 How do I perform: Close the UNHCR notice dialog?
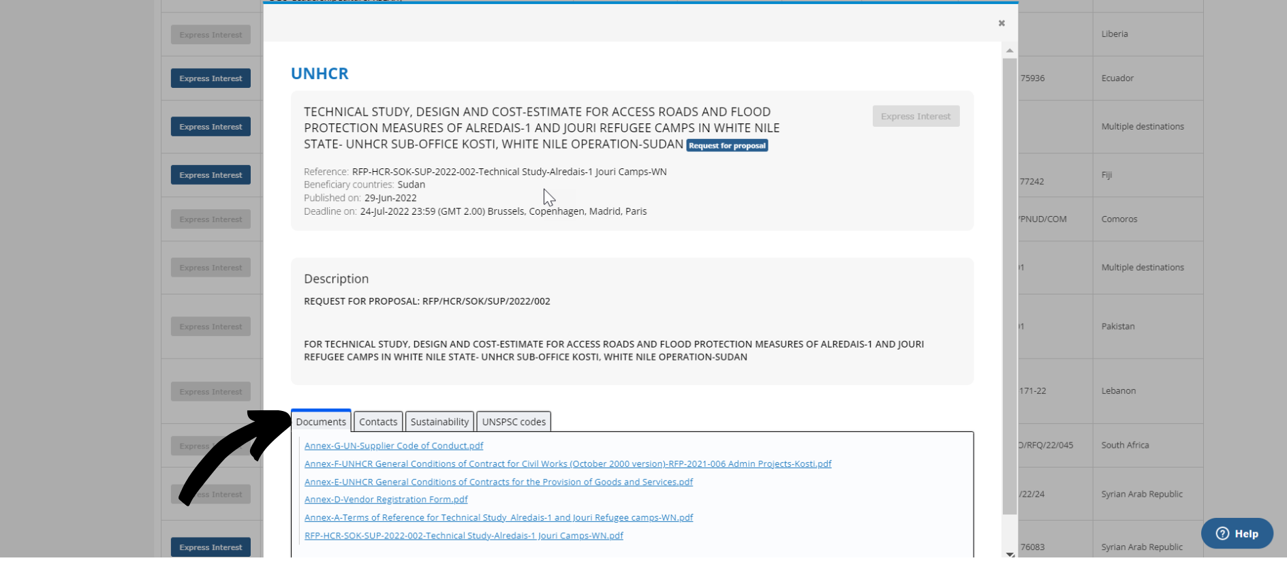tap(1002, 23)
